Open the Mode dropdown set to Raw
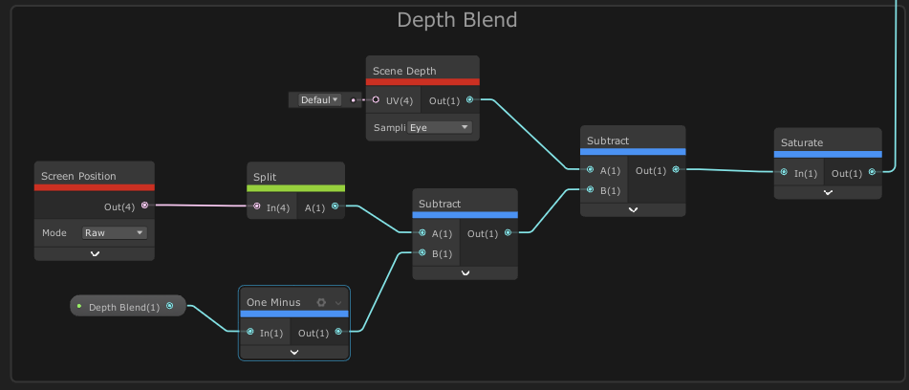 pos(113,232)
